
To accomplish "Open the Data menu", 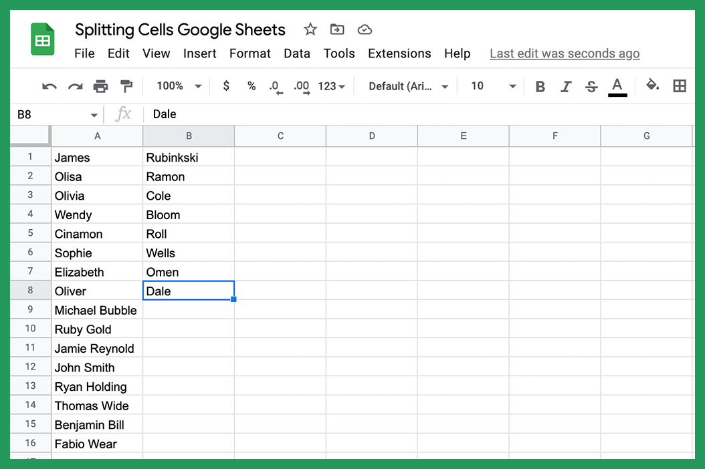I will tap(297, 53).
